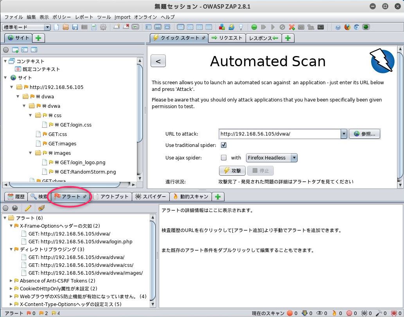Click the broom clear alerts icon
The width and height of the screenshot is (404, 317).
(41, 208)
